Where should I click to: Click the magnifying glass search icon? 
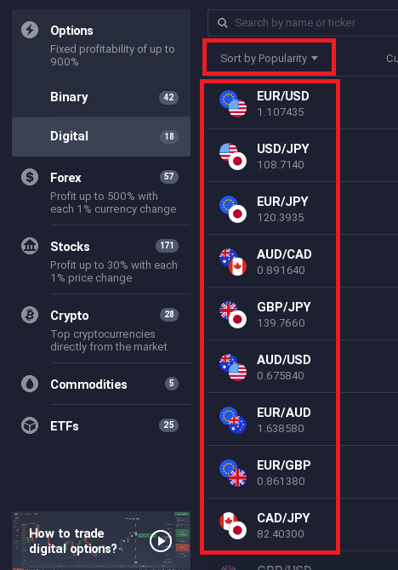pyautogui.click(x=223, y=23)
